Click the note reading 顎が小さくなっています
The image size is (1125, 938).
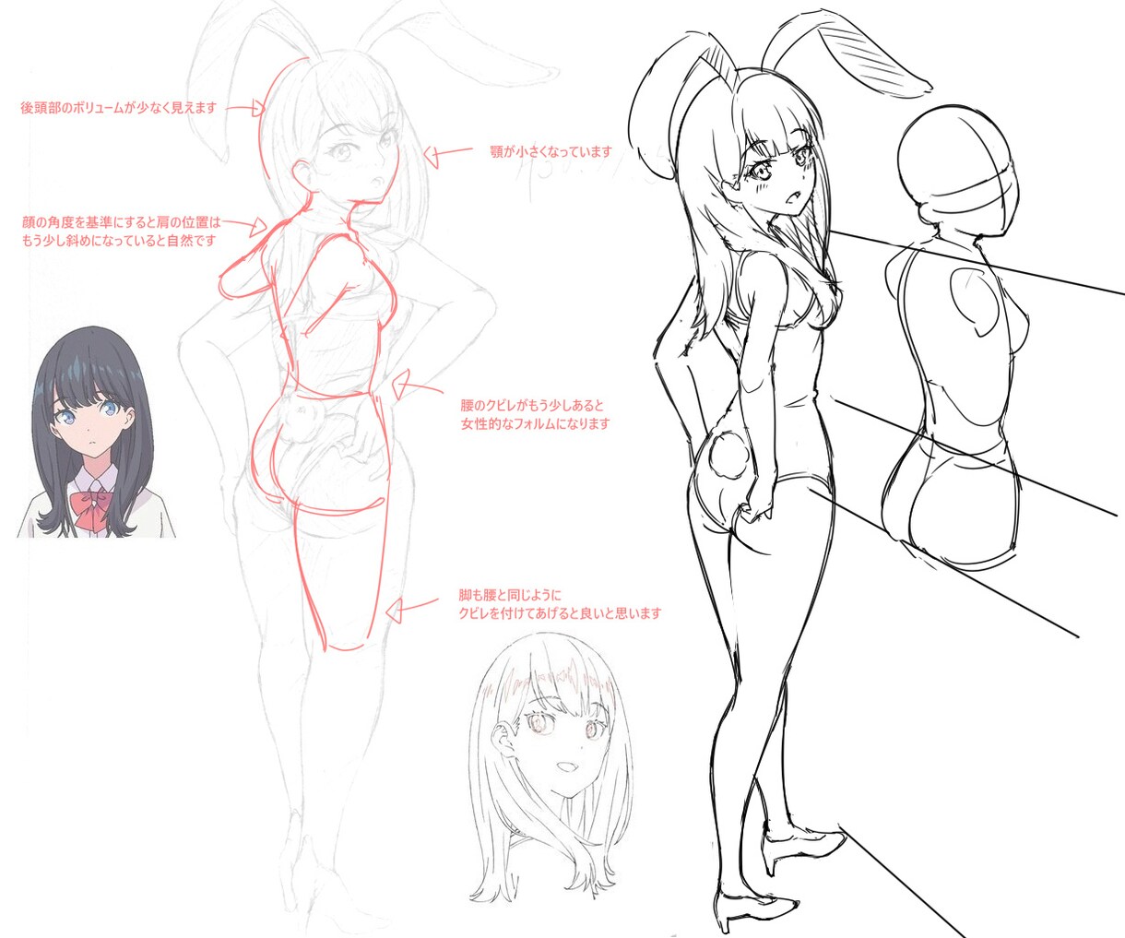551,151
